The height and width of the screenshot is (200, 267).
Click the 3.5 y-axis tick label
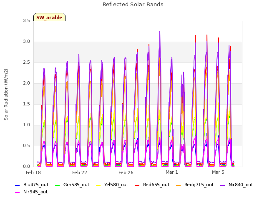coord(27,21)
